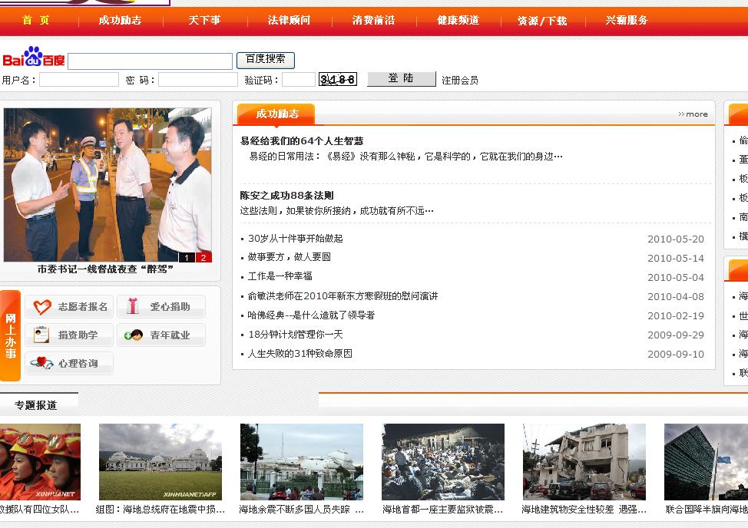
Task: Focus the 密码 password field
Action: (198, 80)
